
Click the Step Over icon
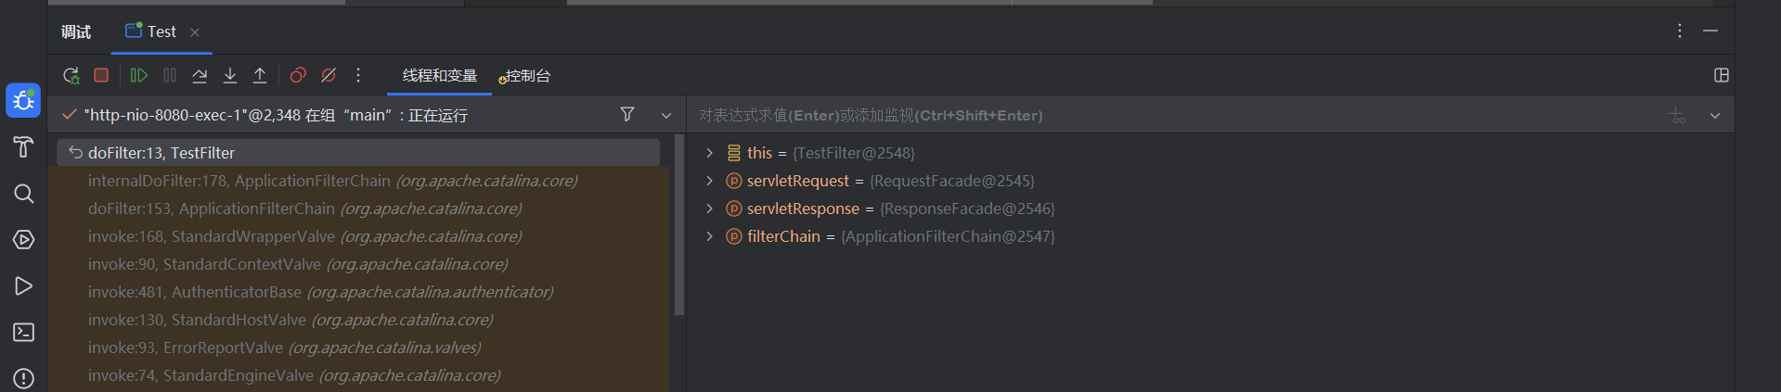pos(200,75)
